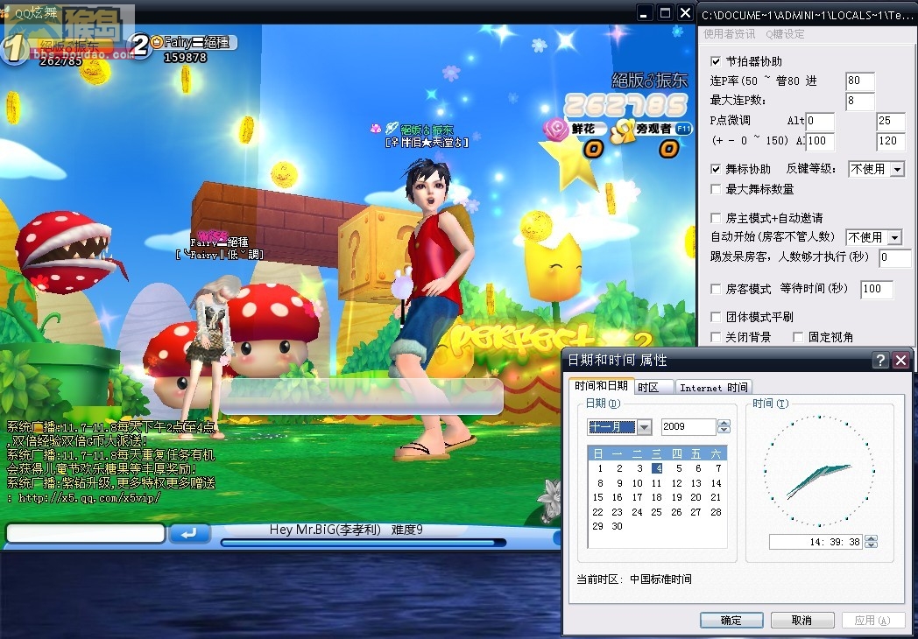Open Q糖设定 menu
918x639 pixels.
tap(785, 34)
